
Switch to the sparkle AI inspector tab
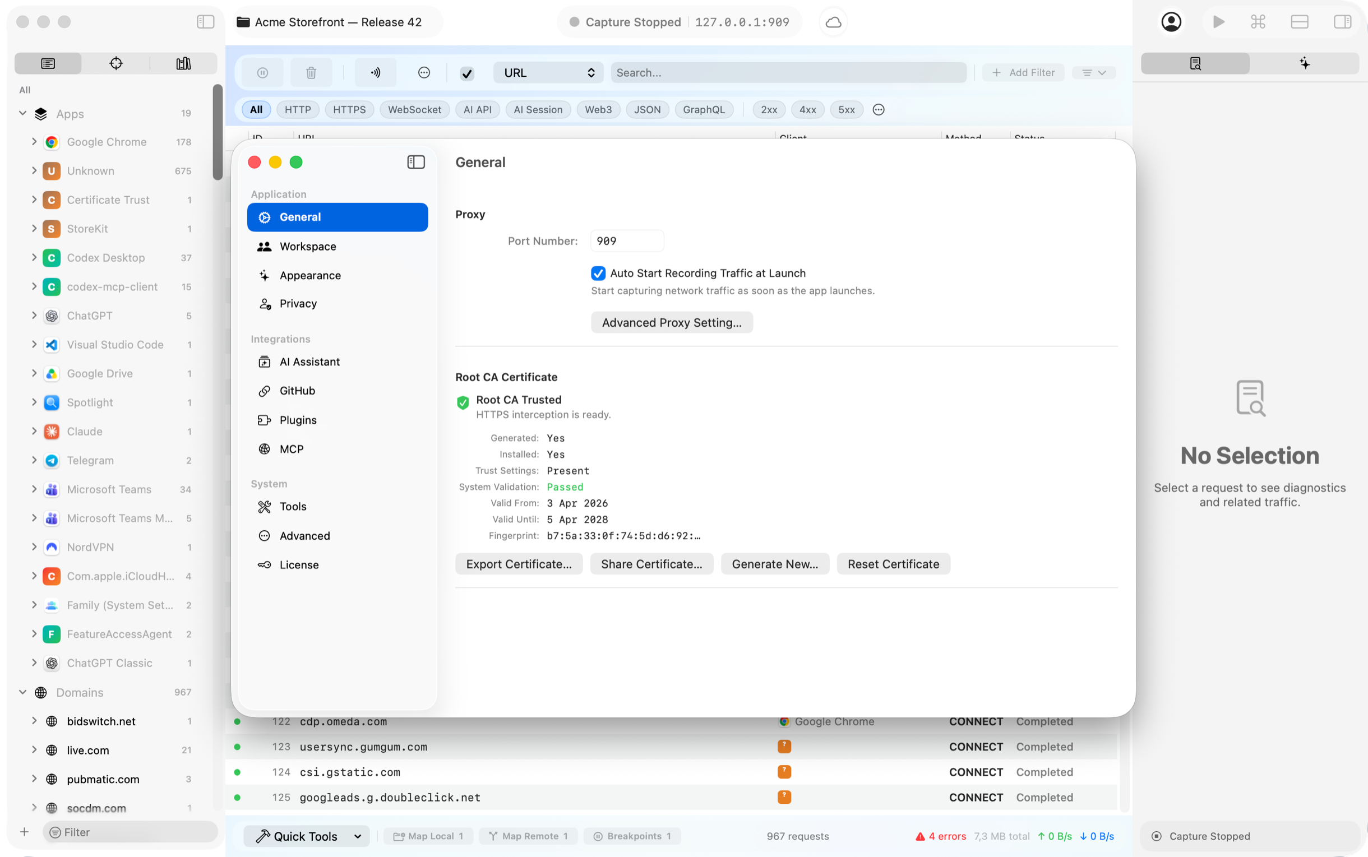1305,63
